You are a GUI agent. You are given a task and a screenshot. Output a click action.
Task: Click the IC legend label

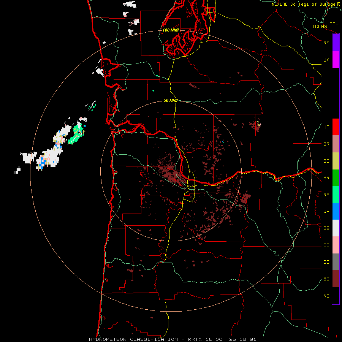click(x=326, y=245)
